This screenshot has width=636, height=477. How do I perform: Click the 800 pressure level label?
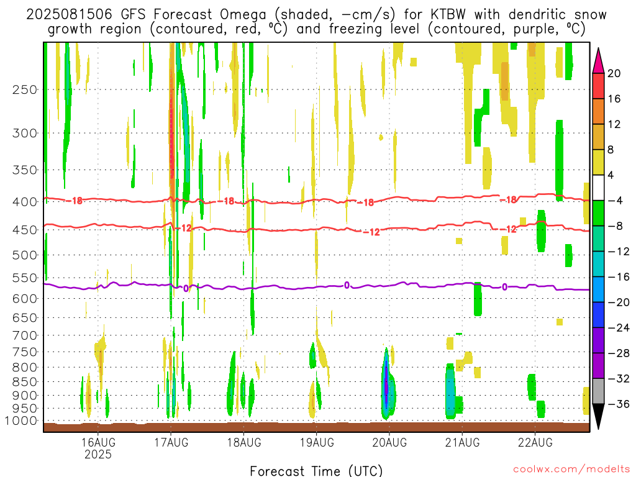(x=25, y=368)
